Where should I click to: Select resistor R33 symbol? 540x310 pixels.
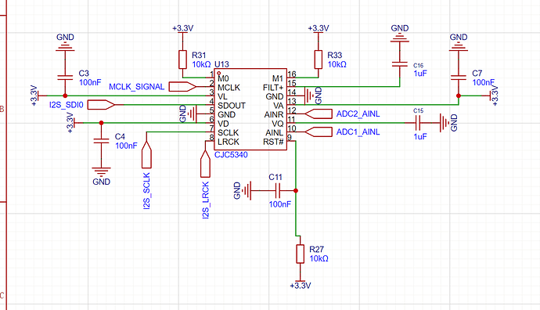tap(319, 59)
